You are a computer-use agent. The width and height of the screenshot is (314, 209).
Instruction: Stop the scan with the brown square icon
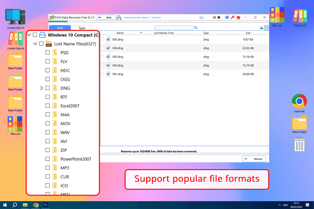[x=219, y=17]
